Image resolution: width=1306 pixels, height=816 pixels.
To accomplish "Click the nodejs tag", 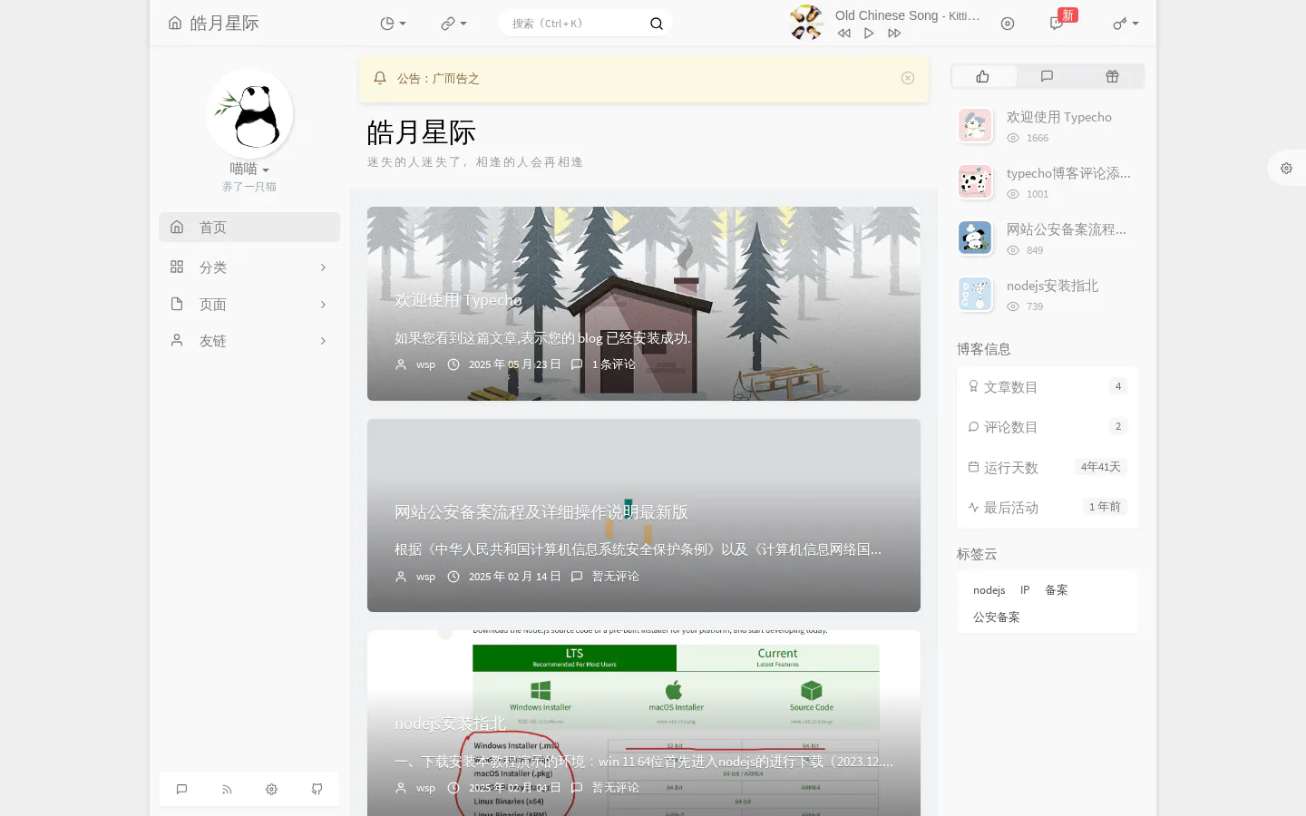I will pyautogui.click(x=989, y=590).
